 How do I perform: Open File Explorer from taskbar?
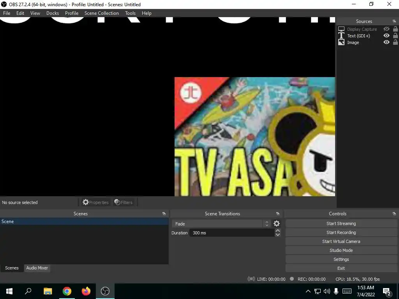click(48, 291)
